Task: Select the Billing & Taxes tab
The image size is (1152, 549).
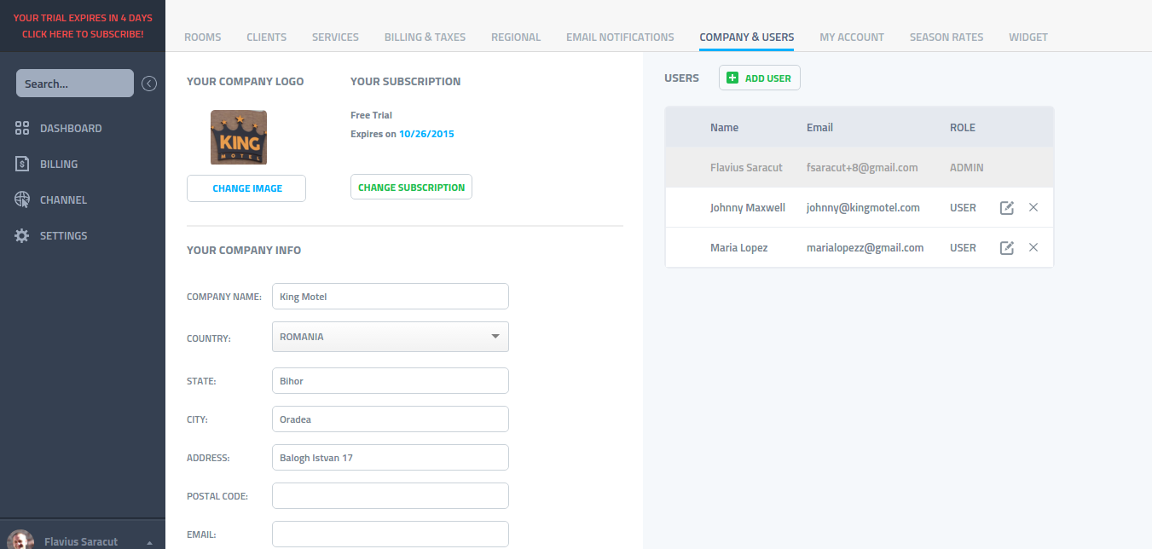Action: 425,38
